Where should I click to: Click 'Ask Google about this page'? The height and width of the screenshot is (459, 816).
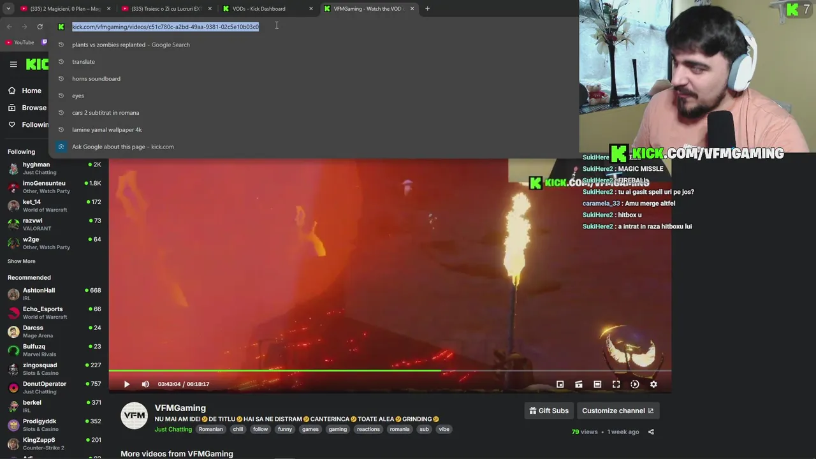tap(314, 147)
